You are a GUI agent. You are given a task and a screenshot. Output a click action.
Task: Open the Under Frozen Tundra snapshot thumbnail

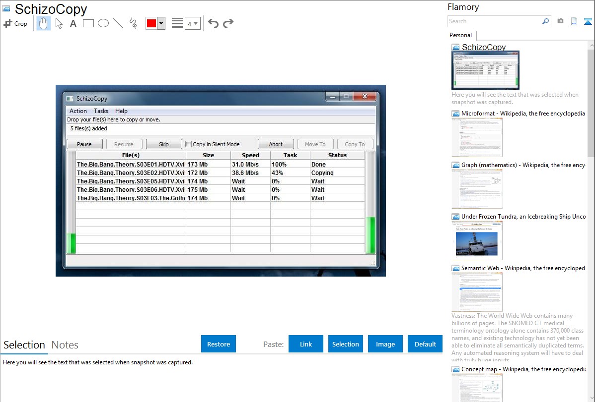477,240
